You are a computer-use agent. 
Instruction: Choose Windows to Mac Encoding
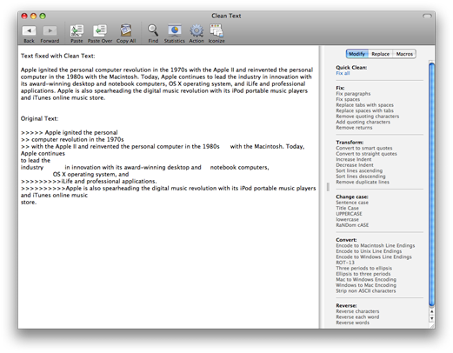point(366,285)
